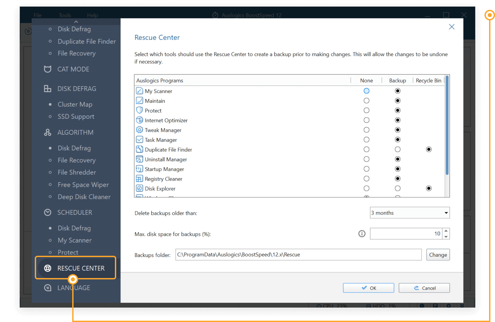Click the Startup Manager icon
Image resolution: width=495 pixels, height=322 pixels.
[140, 169]
